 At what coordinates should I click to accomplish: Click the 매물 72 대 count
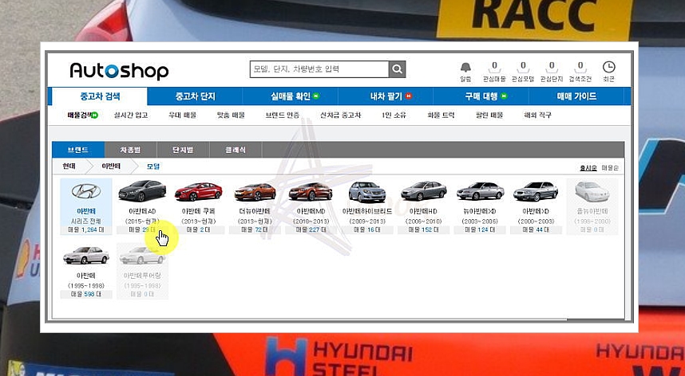(x=255, y=229)
